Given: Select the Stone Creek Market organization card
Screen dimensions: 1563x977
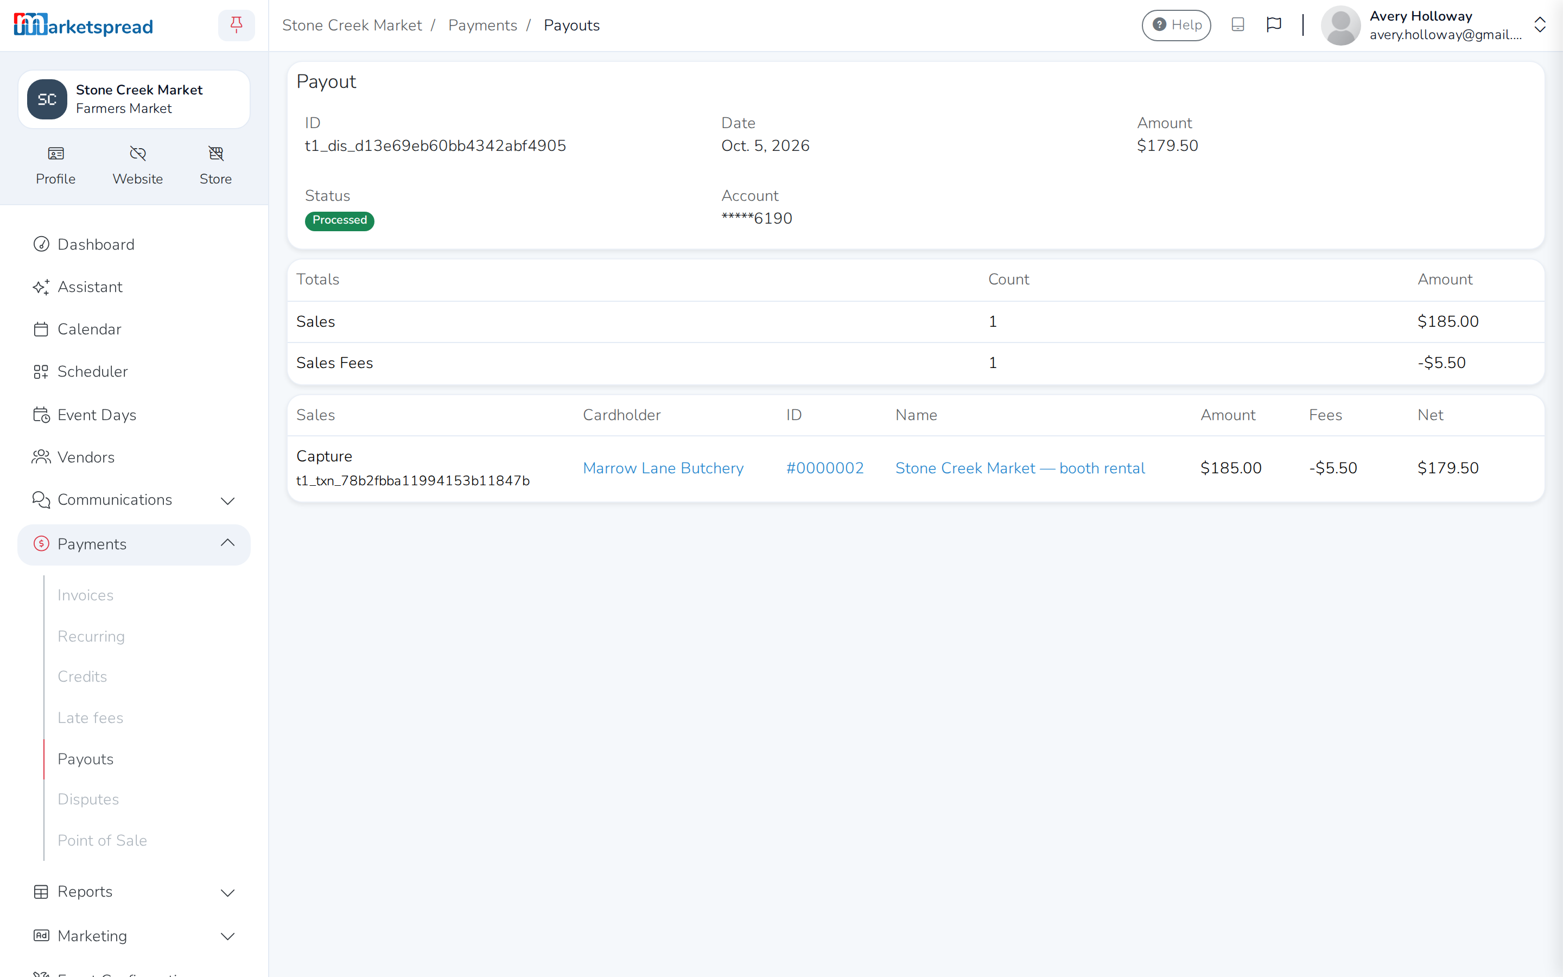Looking at the screenshot, I should tap(134, 99).
